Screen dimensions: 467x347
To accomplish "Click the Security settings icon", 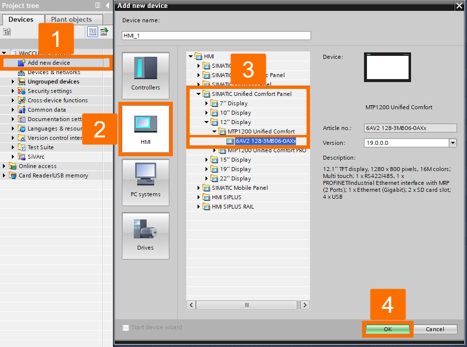I will [21, 91].
